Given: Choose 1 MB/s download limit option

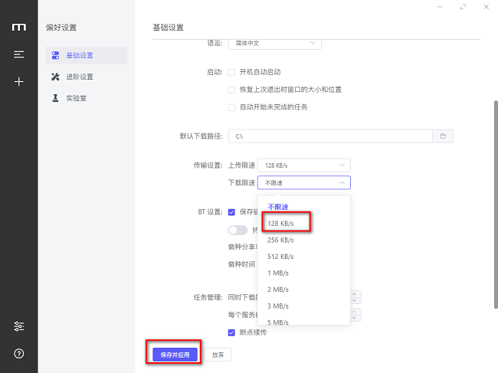Looking at the screenshot, I should point(277,273).
